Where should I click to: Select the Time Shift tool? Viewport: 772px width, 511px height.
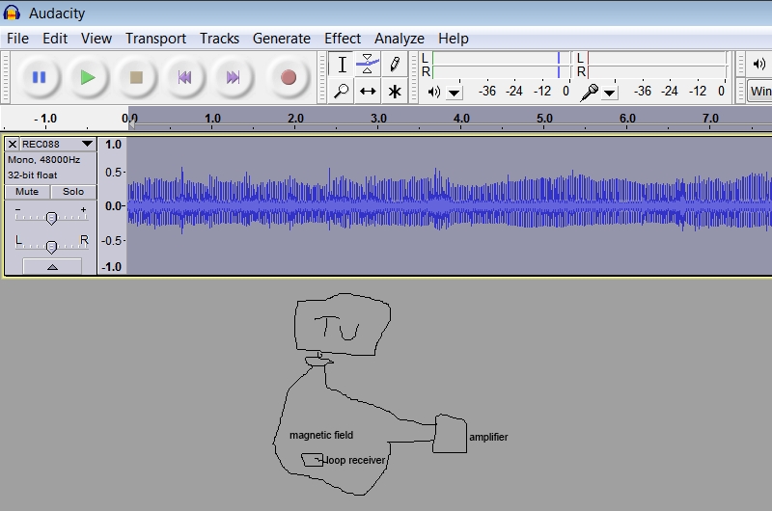click(x=368, y=92)
